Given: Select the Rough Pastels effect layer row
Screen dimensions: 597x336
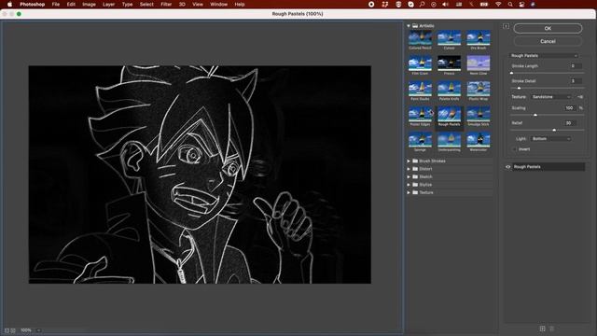Looking at the screenshot, I should (548, 167).
